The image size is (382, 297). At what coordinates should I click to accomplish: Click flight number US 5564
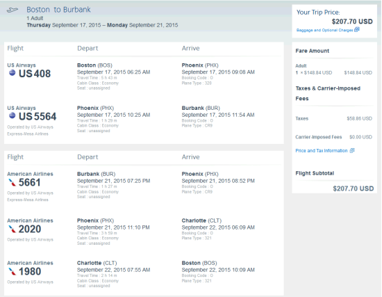click(x=38, y=116)
